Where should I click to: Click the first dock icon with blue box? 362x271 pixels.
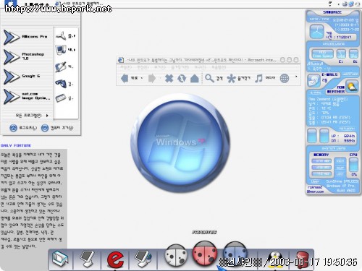click(60, 259)
